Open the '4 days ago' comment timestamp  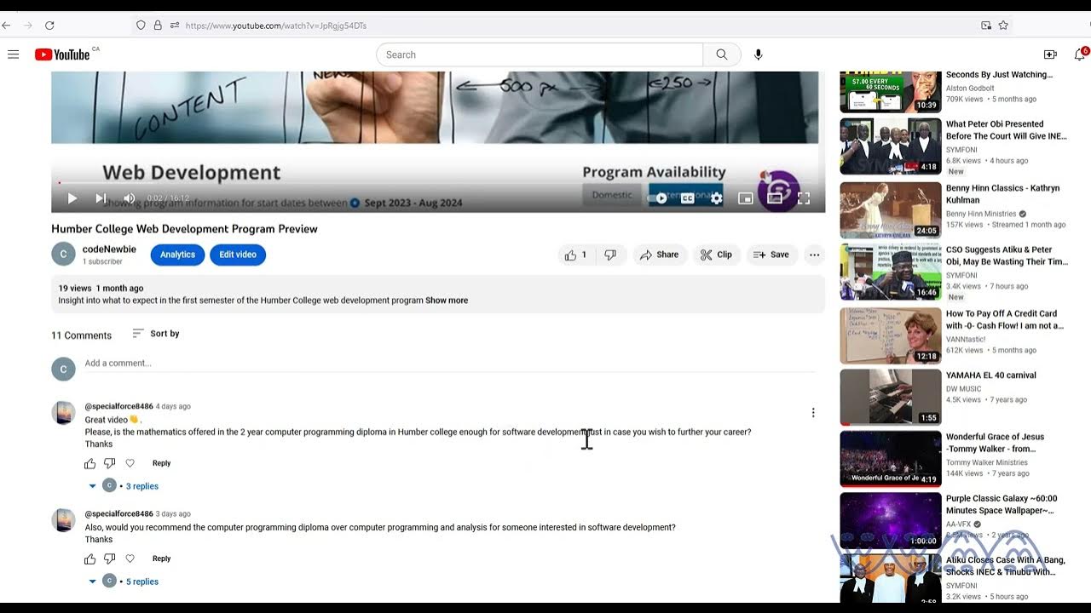click(173, 406)
